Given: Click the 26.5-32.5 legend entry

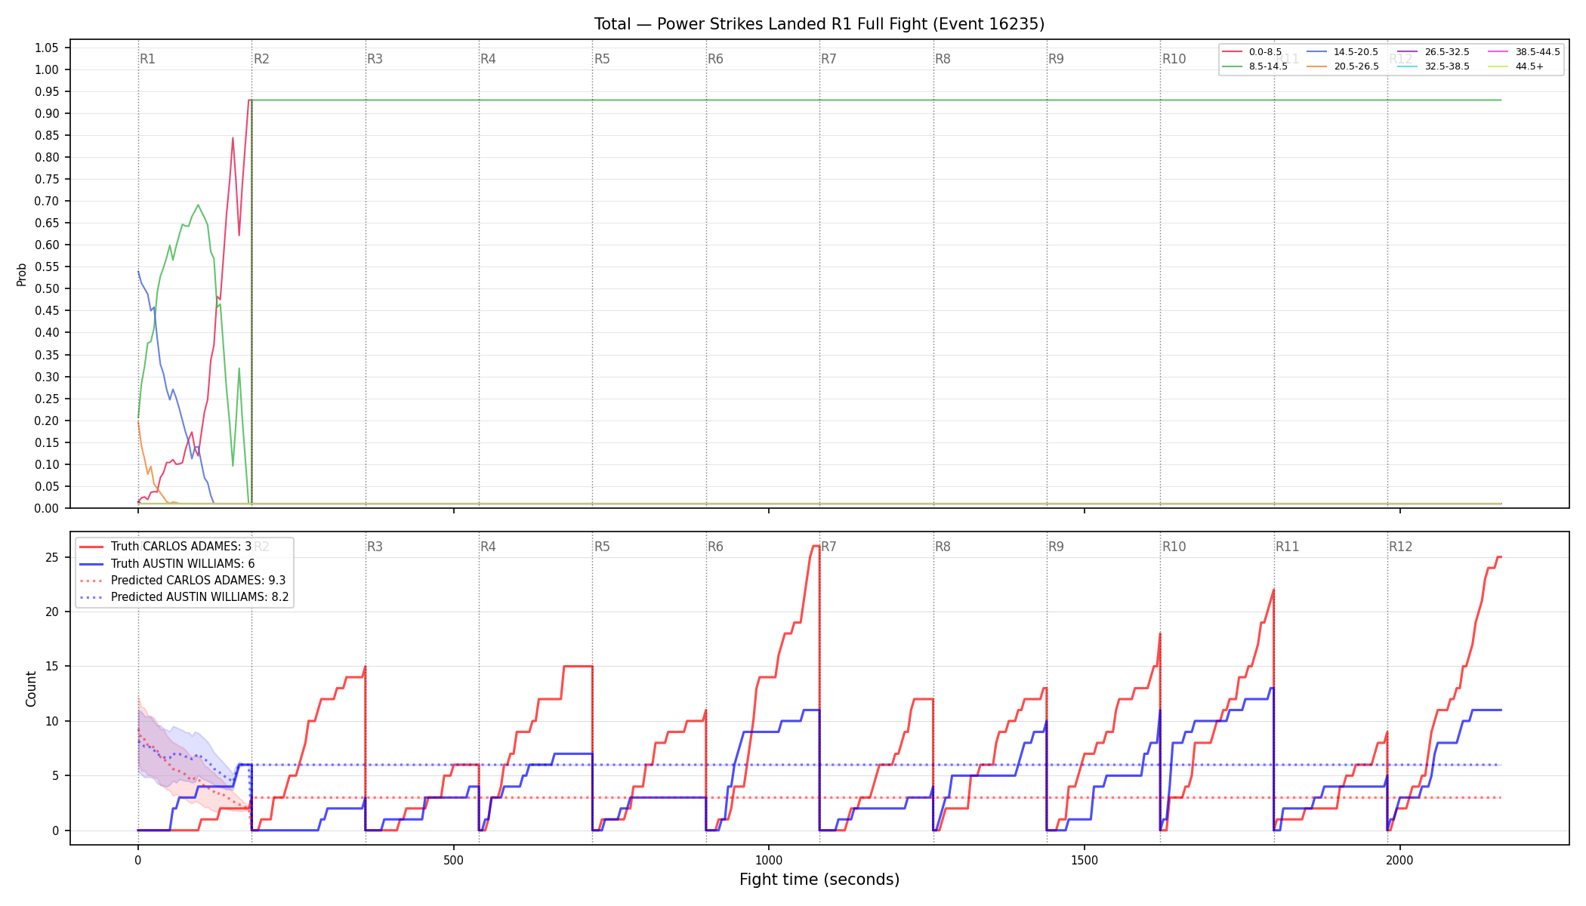Looking at the screenshot, I should pos(1434,52).
